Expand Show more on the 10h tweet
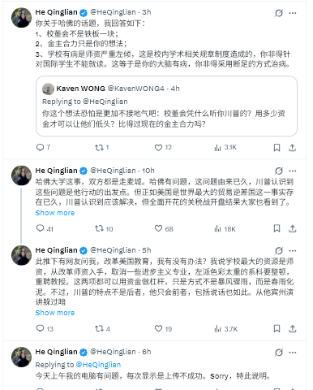The width and height of the screenshot is (313, 390). click(55, 213)
